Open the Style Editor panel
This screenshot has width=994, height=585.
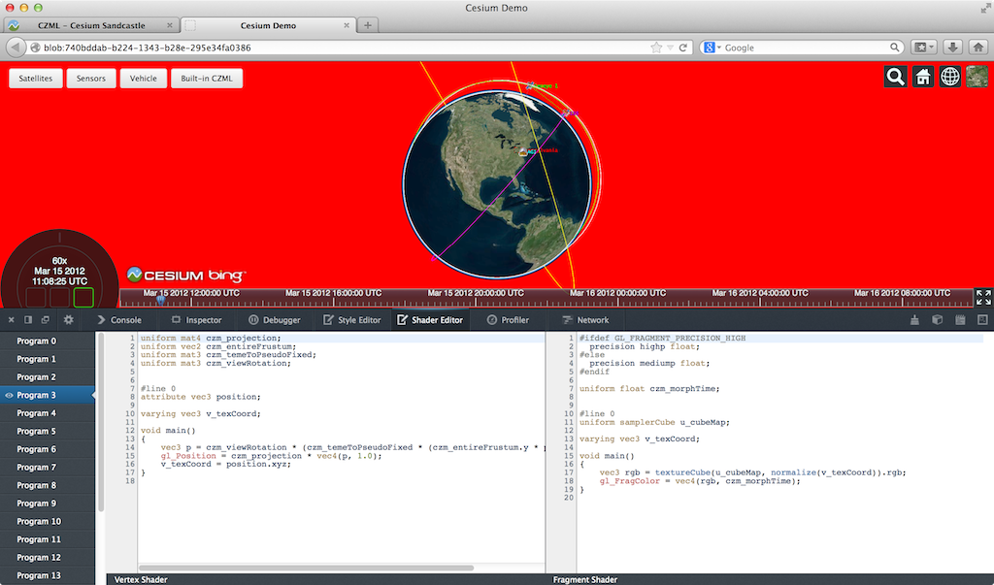(352, 320)
